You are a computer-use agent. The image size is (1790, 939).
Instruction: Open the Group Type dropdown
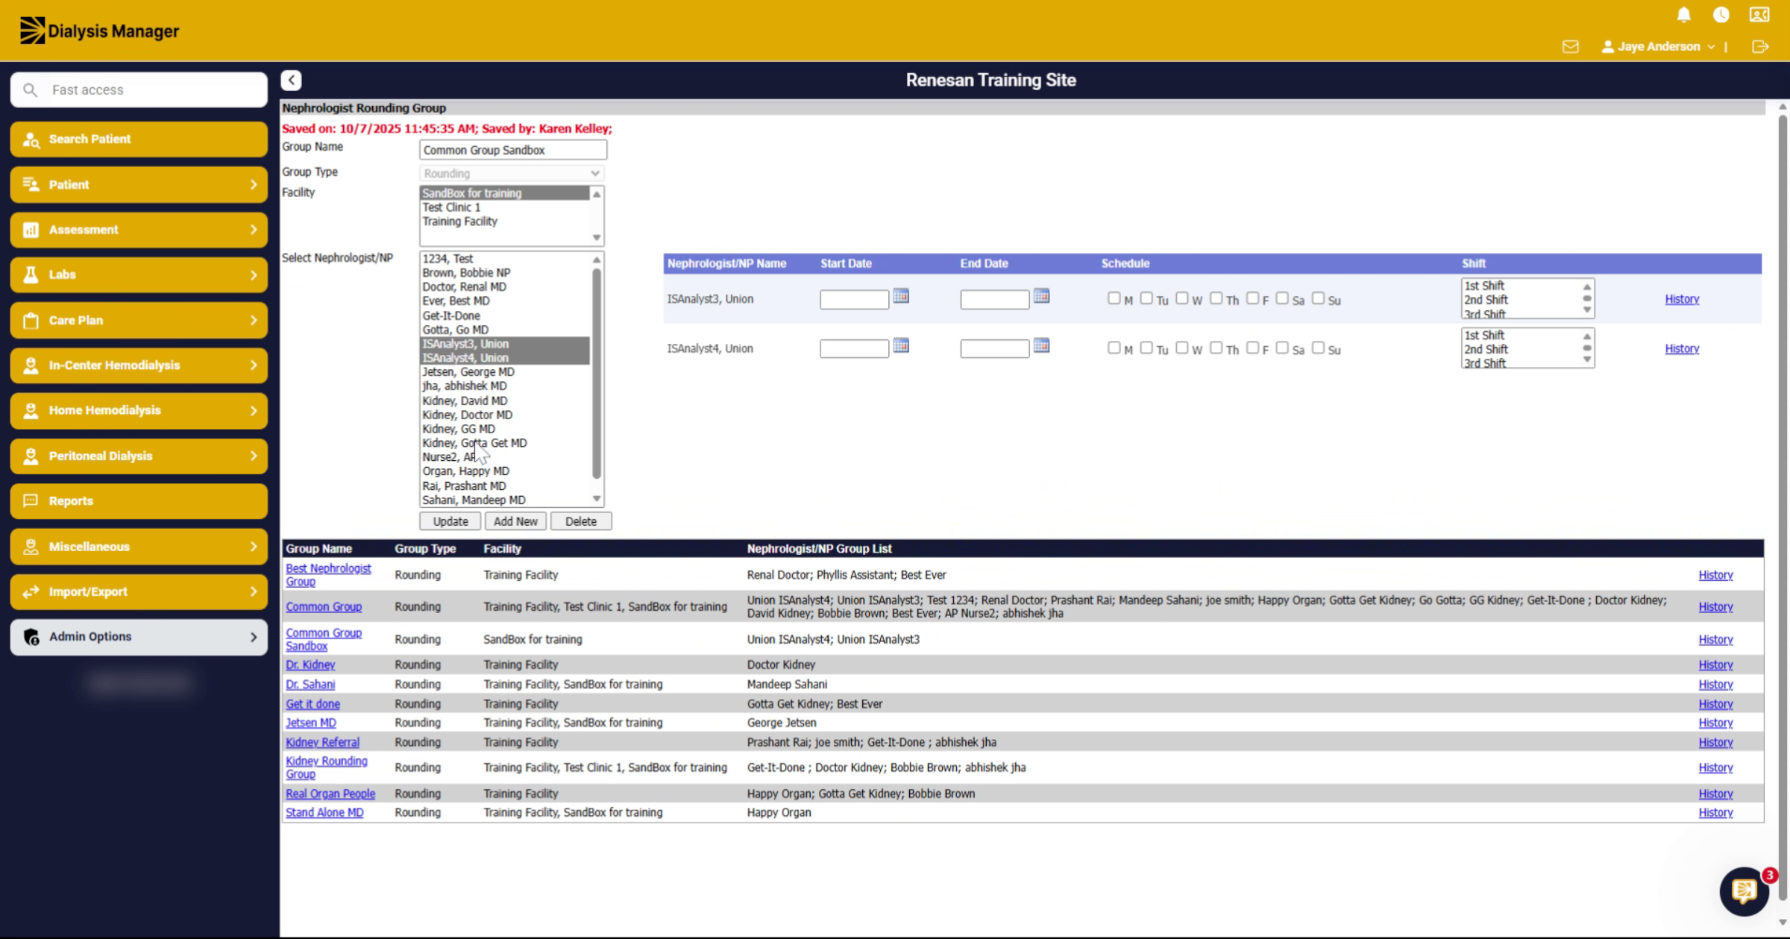coord(512,173)
